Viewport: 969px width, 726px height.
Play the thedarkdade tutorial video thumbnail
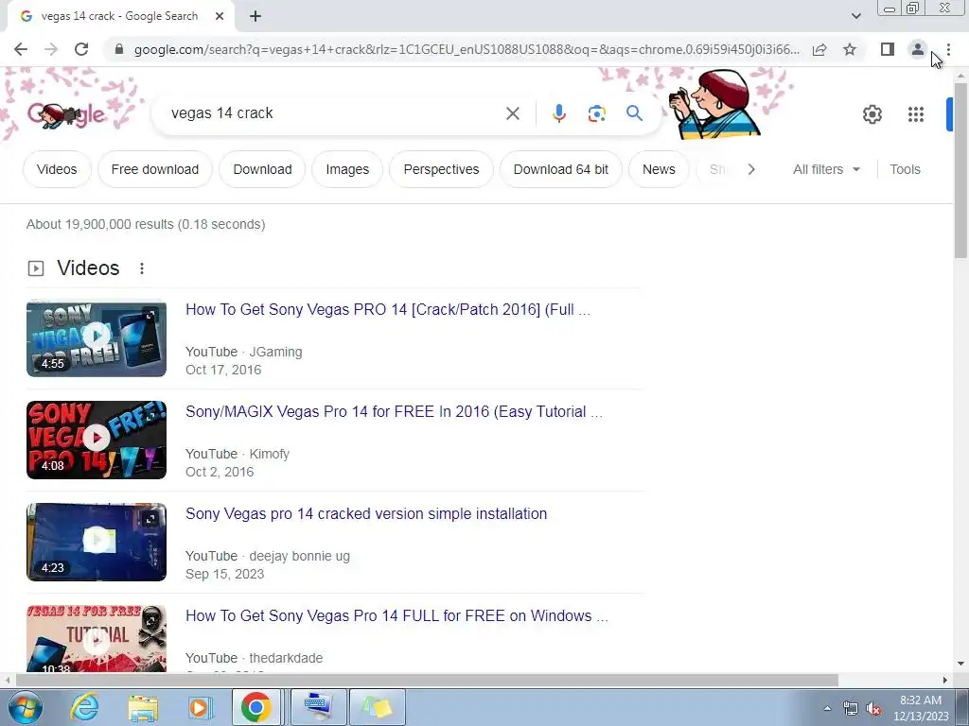click(97, 638)
